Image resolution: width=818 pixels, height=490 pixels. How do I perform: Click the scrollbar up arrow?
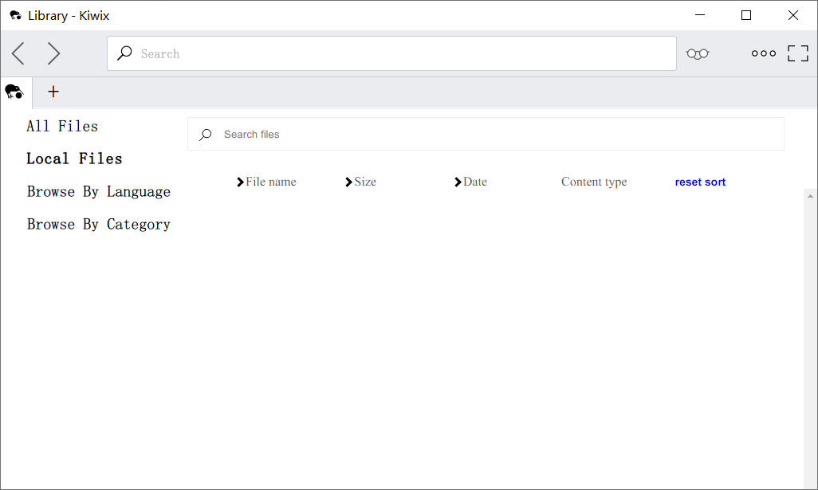click(810, 195)
